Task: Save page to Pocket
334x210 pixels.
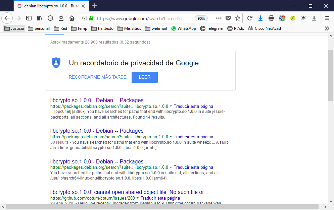Action: [228, 18]
